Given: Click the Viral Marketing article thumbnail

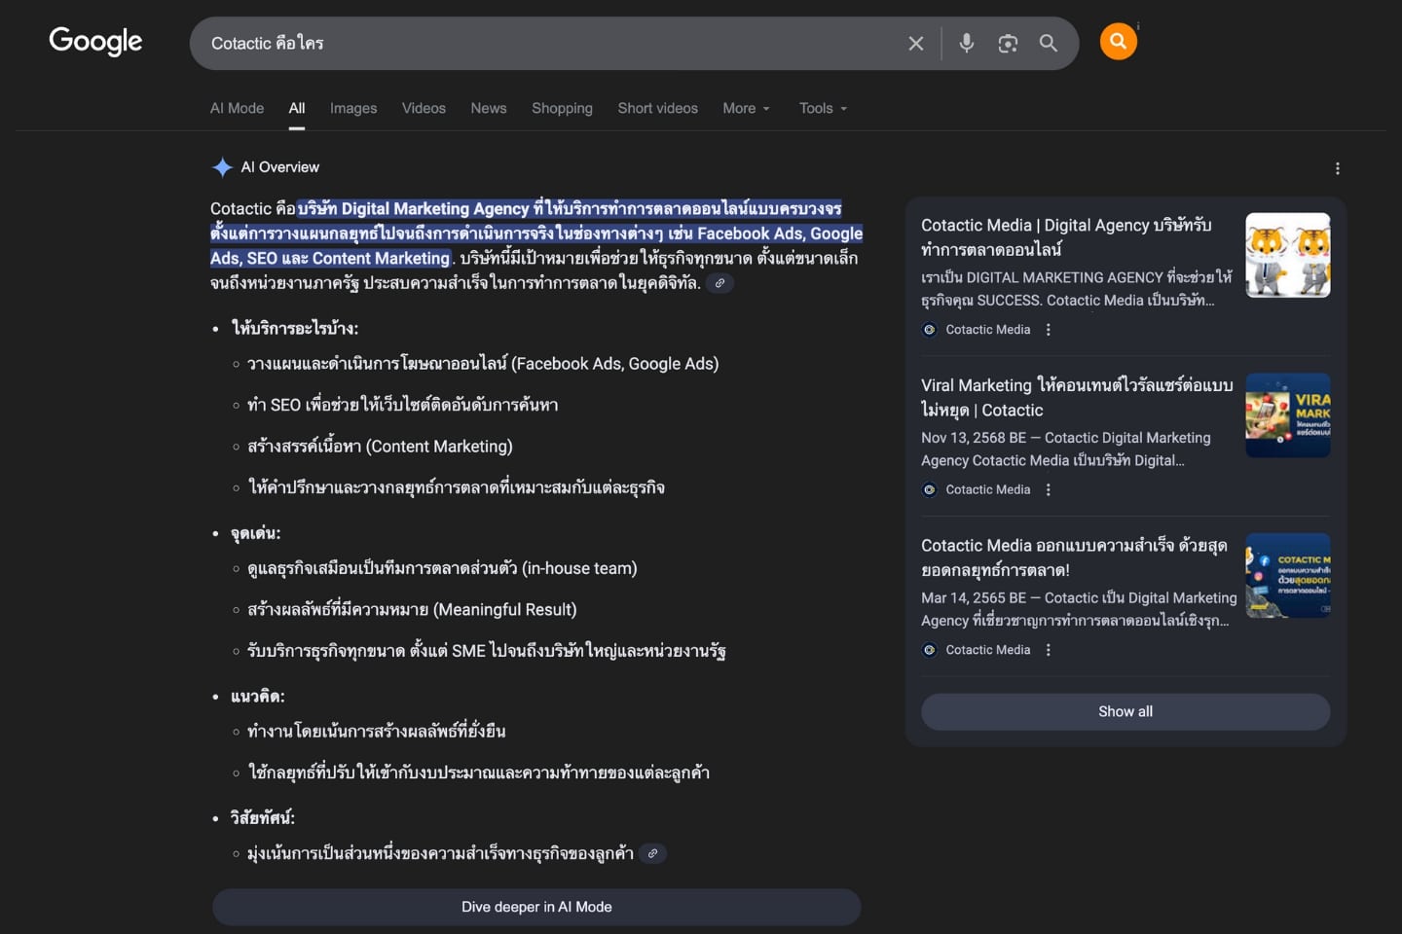Looking at the screenshot, I should (1287, 414).
